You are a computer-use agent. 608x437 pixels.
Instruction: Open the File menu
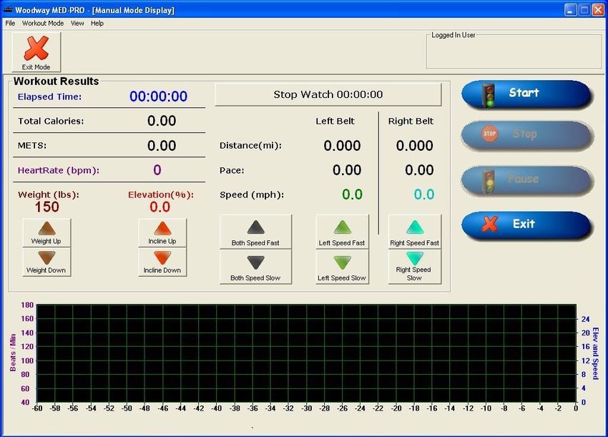(x=10, y=24)
